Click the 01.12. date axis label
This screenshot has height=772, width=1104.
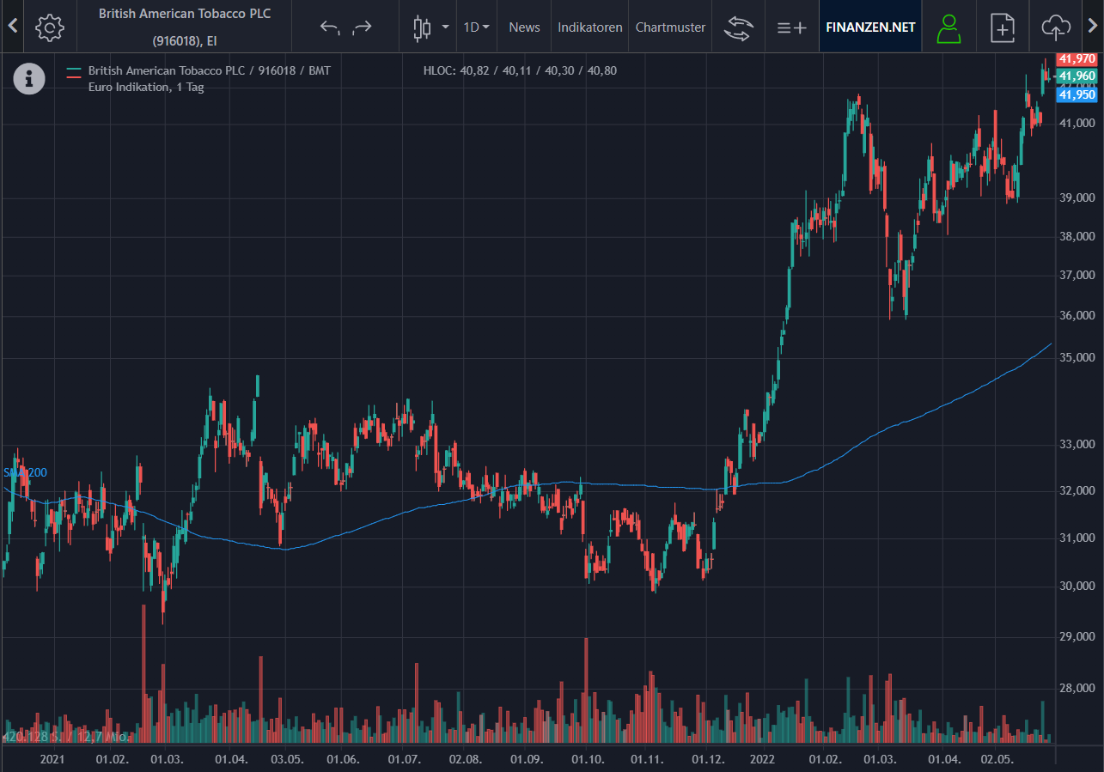click(709, 760)
